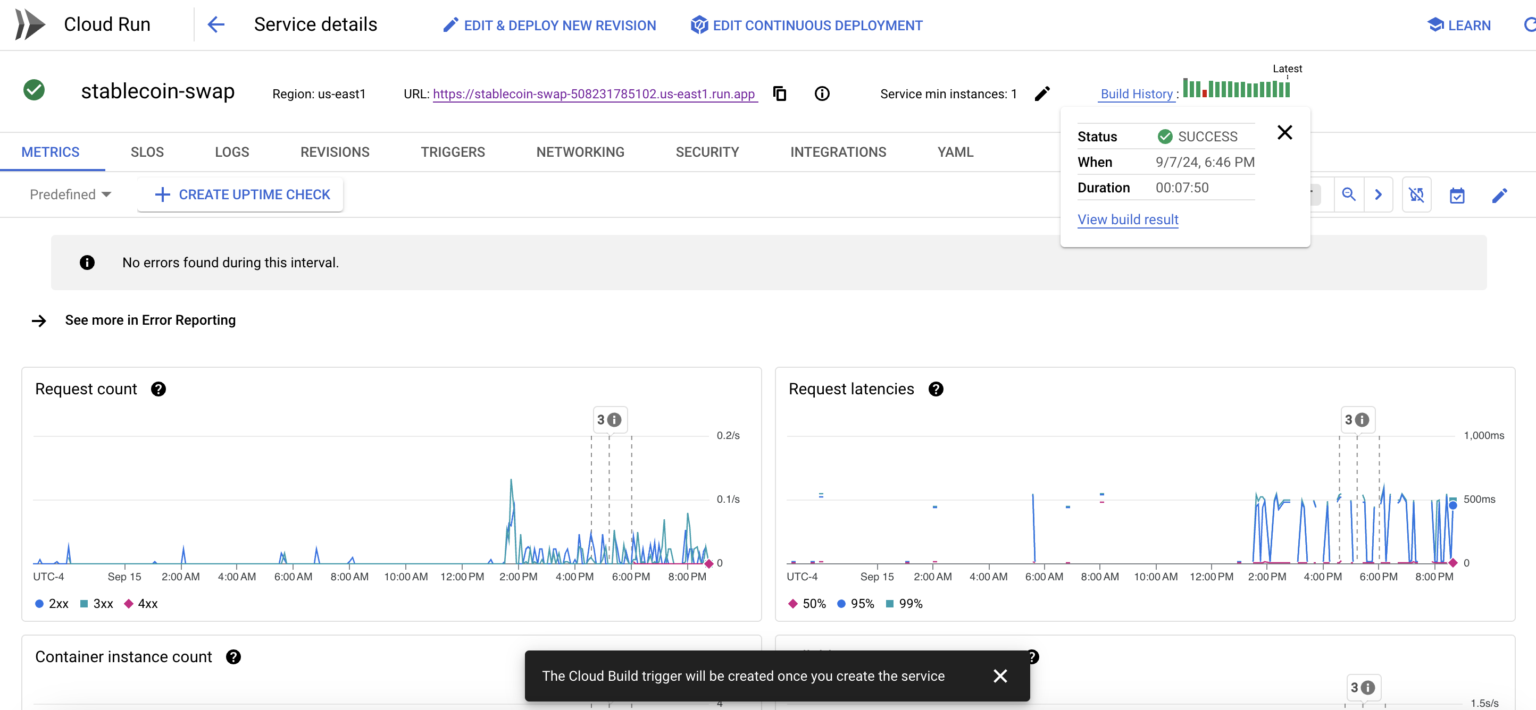
Task: Toggle 2xx series in Request count legend
Action: (52, 603)
